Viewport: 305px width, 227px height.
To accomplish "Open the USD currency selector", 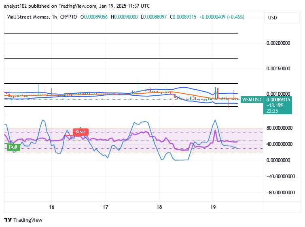I will tap(282, 18).
